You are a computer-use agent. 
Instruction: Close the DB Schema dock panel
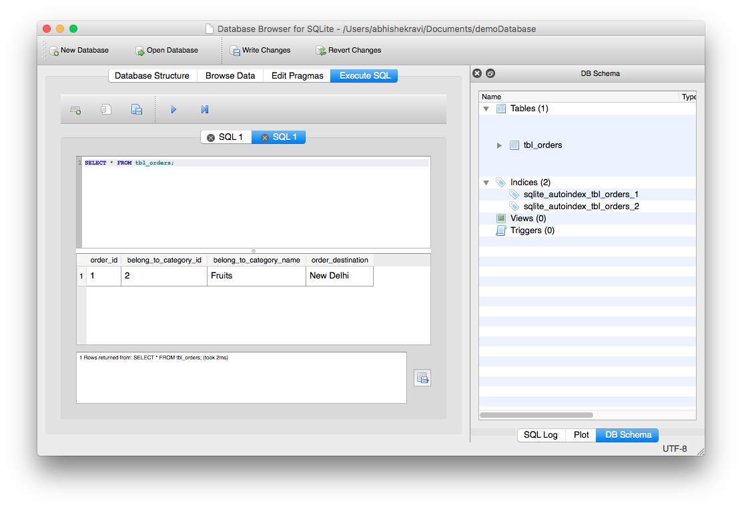pos(476,74)
